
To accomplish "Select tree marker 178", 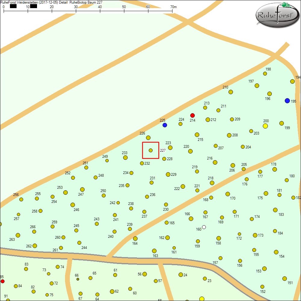I will pos(275,169).
